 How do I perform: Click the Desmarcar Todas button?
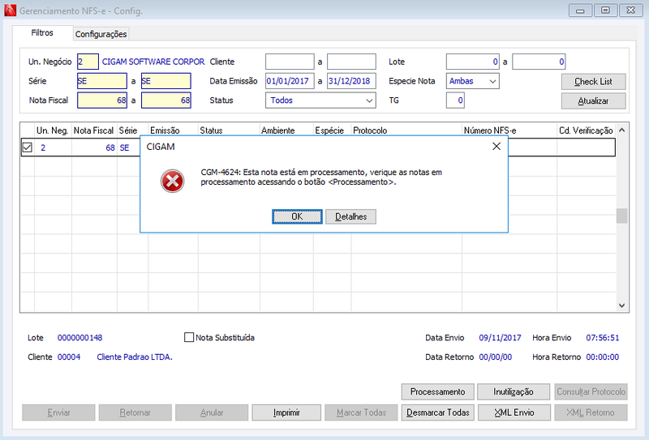pos(437,412)
